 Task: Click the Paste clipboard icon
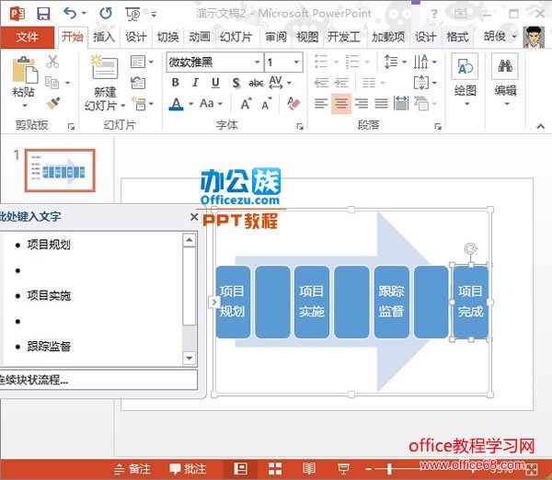click(24, 70)
